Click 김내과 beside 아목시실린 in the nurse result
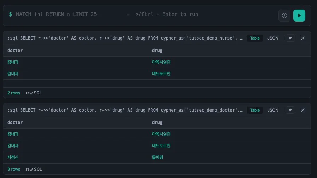 (x=13, y=62)
